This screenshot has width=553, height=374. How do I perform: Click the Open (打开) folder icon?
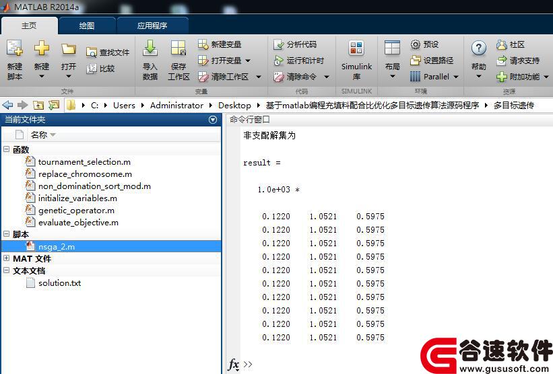click(69, 49)
